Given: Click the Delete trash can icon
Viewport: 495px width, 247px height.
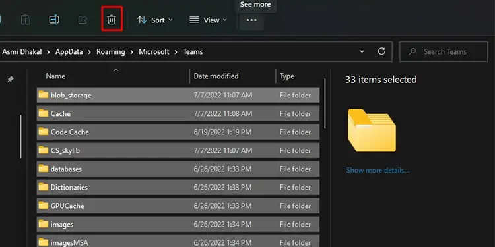Looking at the screenshot, I should (x=112, y=20).
